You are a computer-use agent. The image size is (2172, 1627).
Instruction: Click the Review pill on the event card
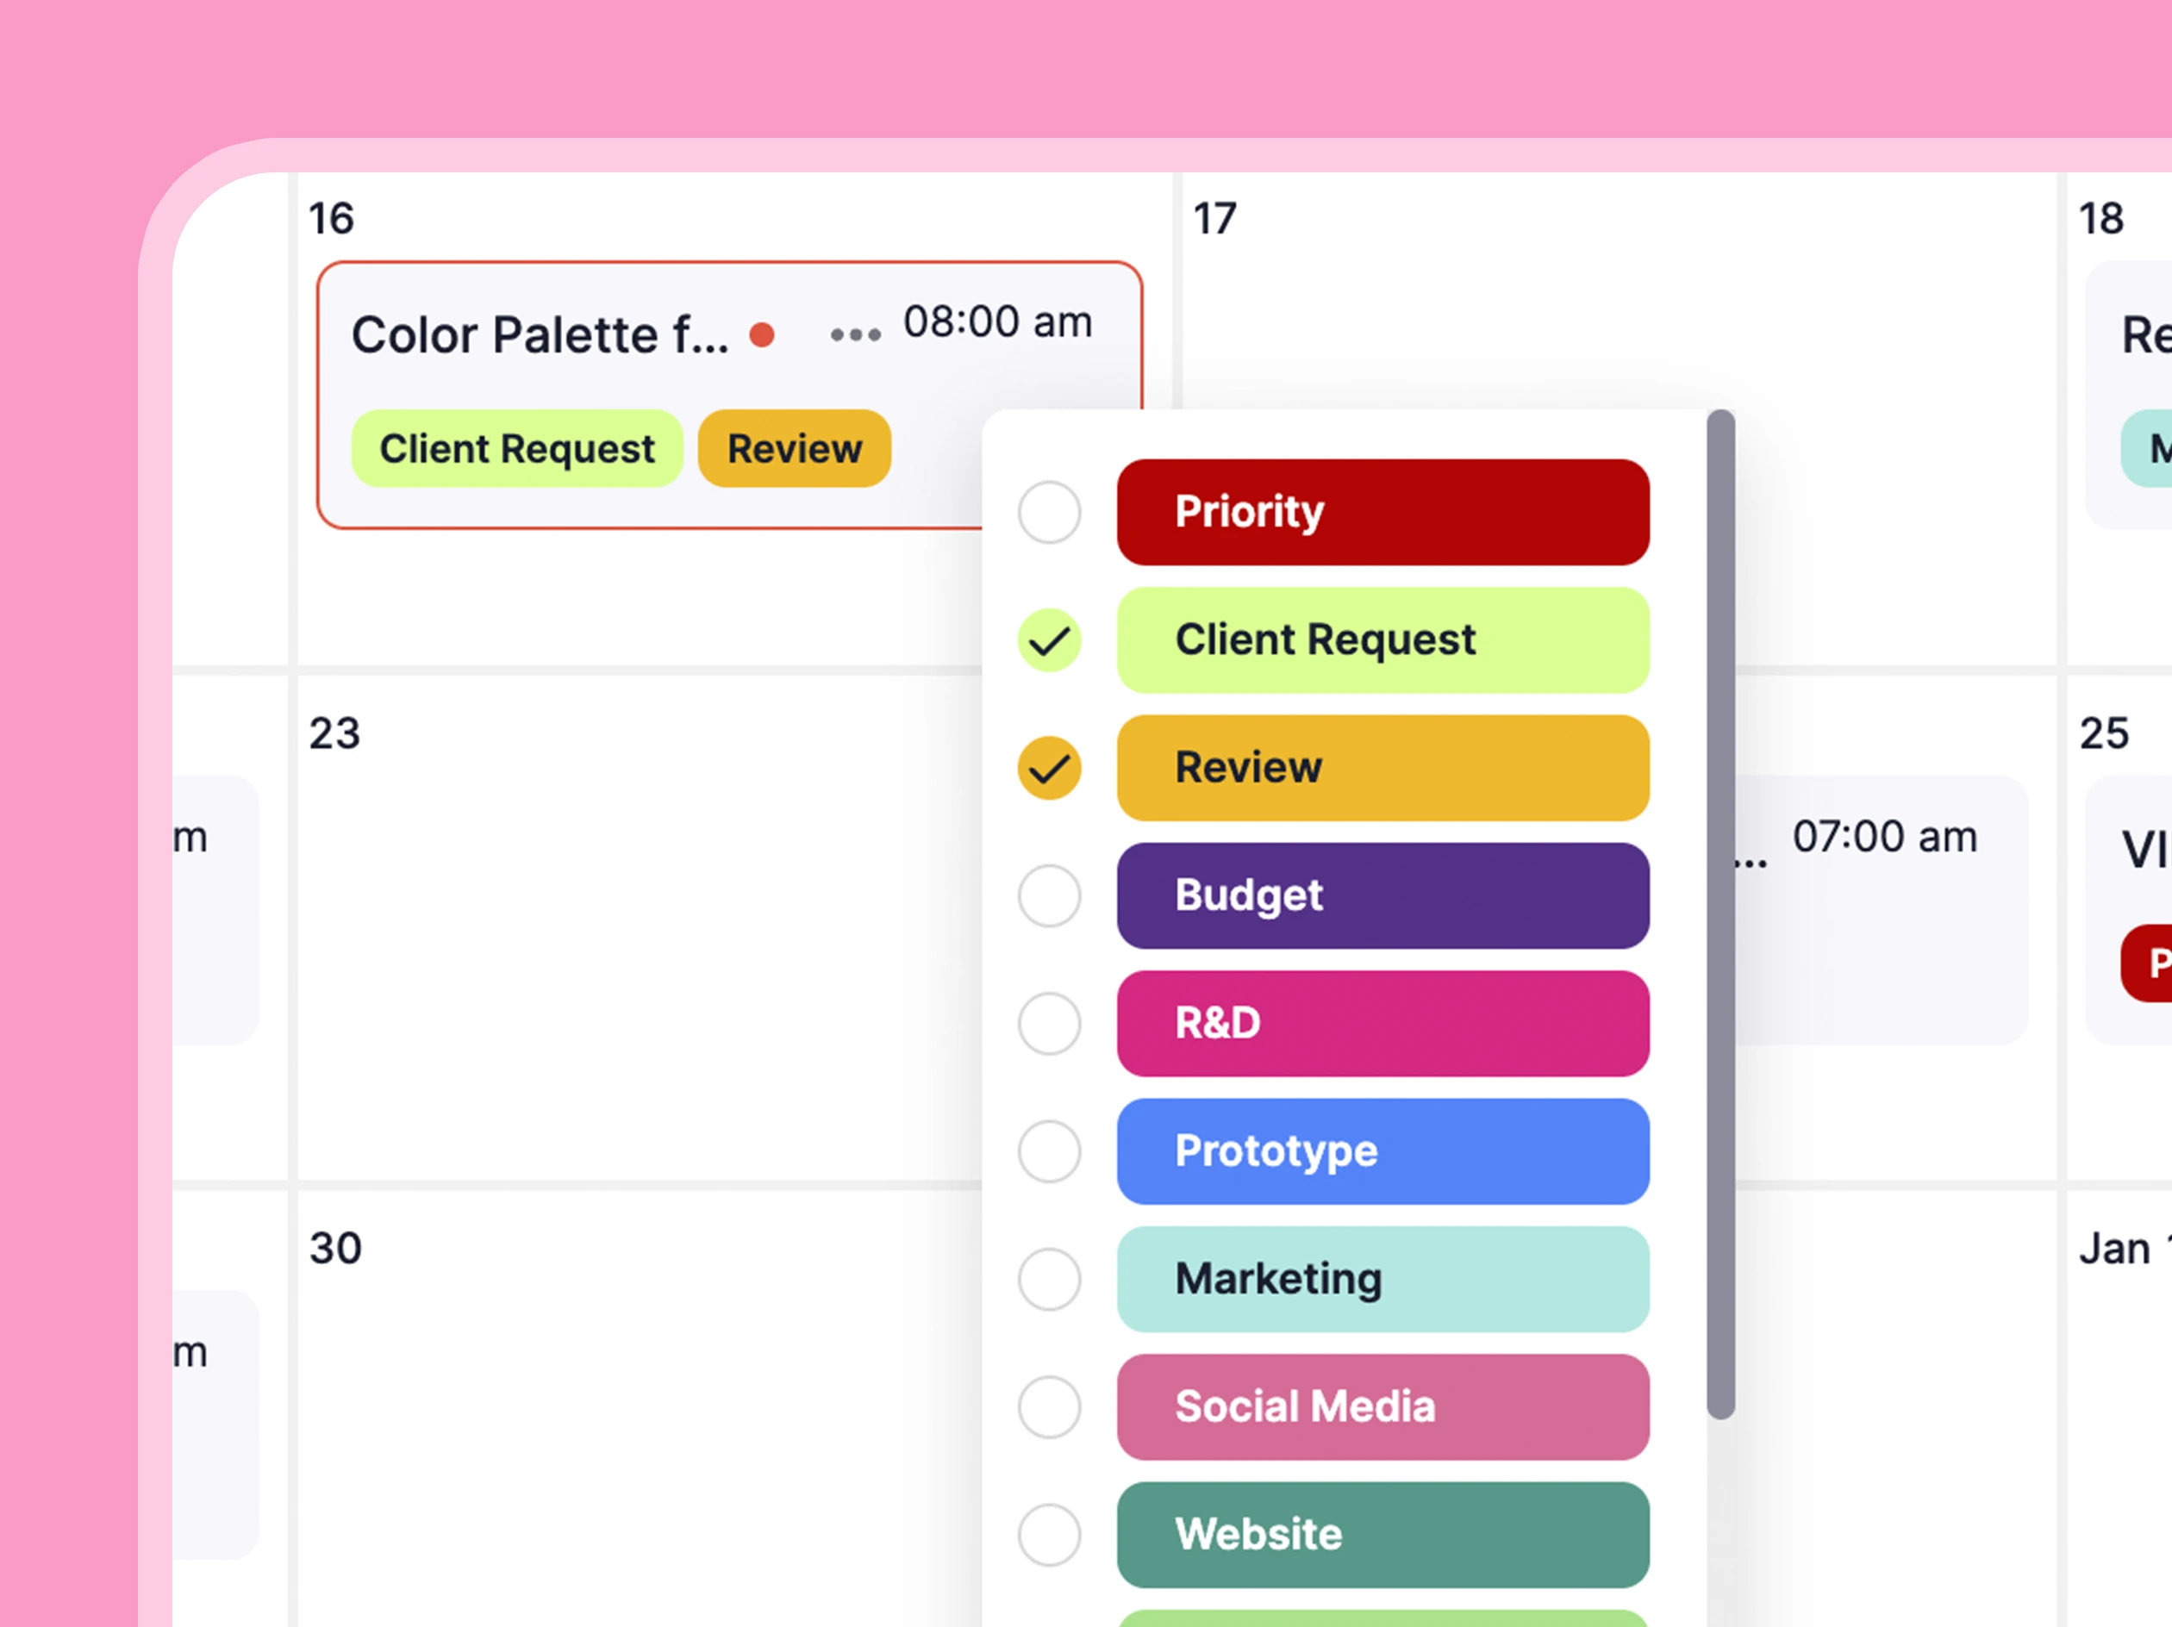(794, 449)
